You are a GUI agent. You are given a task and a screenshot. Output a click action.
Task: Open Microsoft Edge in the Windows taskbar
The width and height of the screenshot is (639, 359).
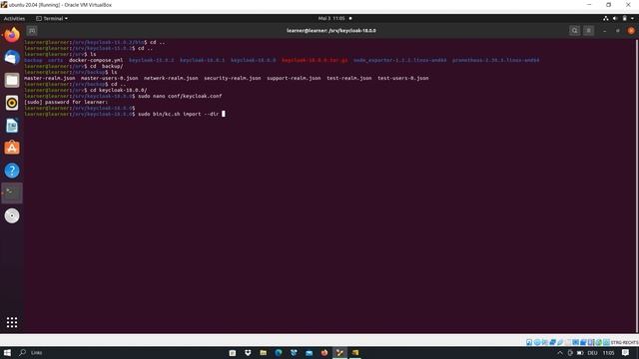click(x=279, y=352)
